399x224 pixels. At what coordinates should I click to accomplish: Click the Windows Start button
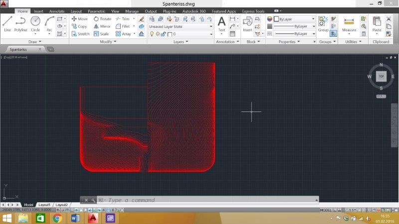point(7,218)
